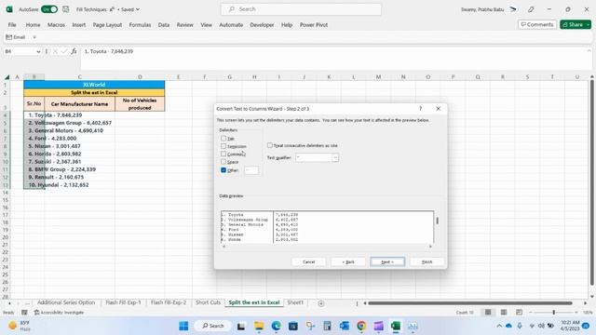This screenshot has height=335, width=596.
Task: Open the Name Box dropdown arrow
Action: click(x=38, y=51)
